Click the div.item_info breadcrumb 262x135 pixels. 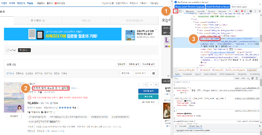point(218,70)
